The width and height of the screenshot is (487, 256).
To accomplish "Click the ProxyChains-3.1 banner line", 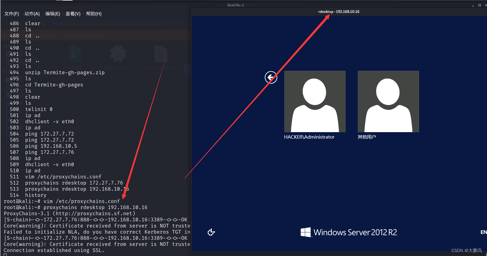I will (69, 214).
